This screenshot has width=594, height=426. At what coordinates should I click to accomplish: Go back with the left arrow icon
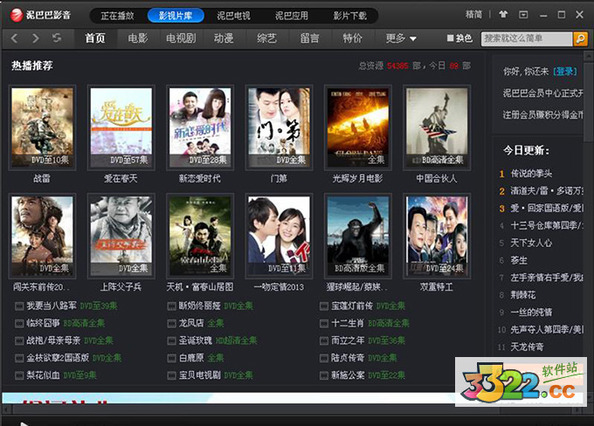click(14, 38)
